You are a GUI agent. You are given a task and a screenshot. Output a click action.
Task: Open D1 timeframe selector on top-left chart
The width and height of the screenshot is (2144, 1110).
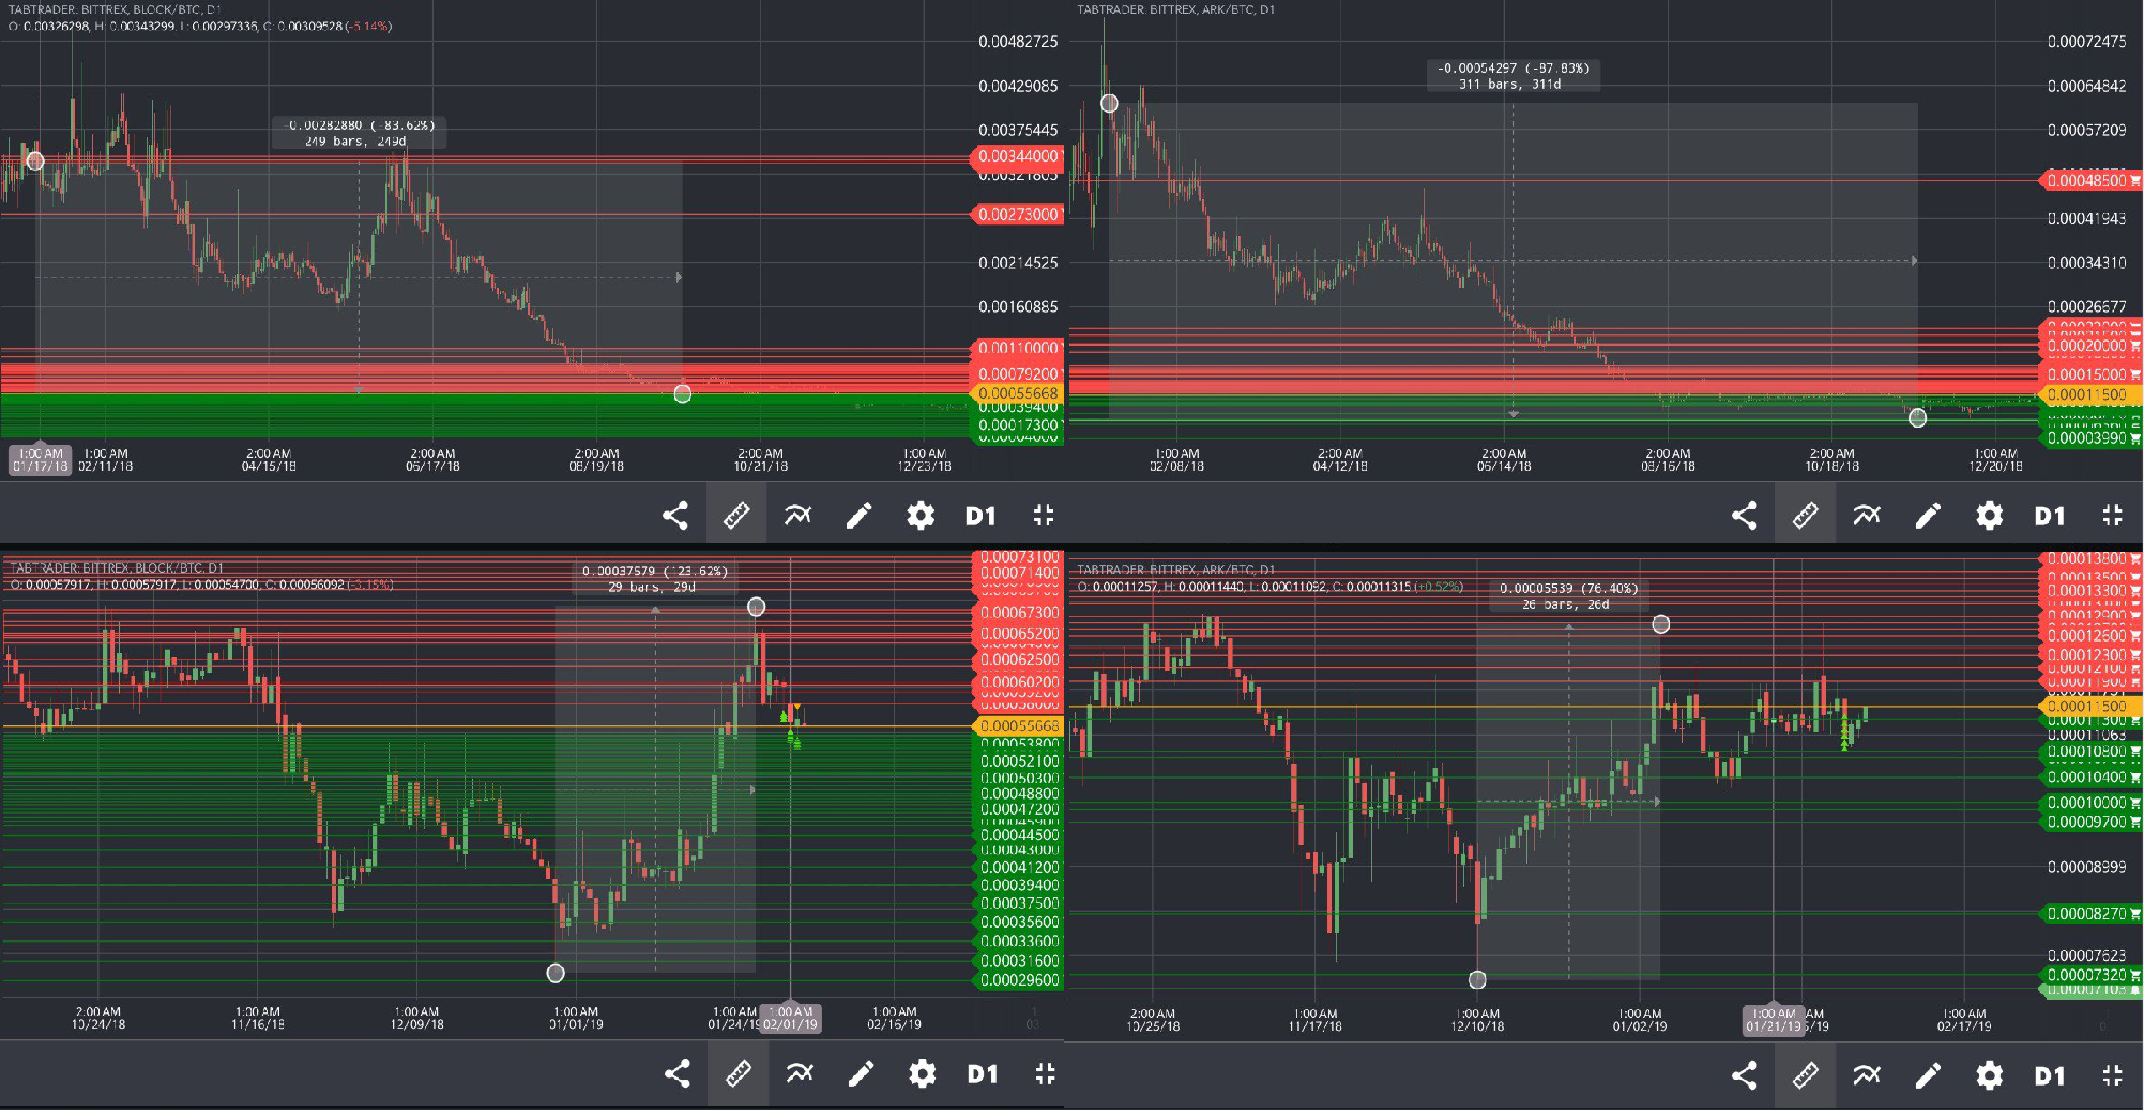coord(981,515)
